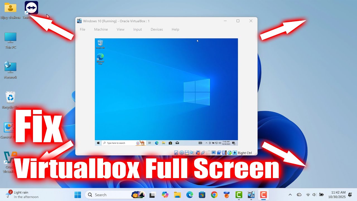The height and width of the screenshot is (201, 357).
Task: Click the mouse integration indicator
Action: (230, 153)
